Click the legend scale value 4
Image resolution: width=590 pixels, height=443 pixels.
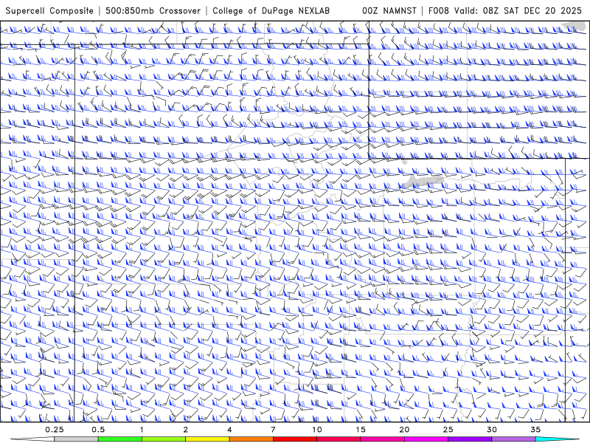[x=229, y=430]
